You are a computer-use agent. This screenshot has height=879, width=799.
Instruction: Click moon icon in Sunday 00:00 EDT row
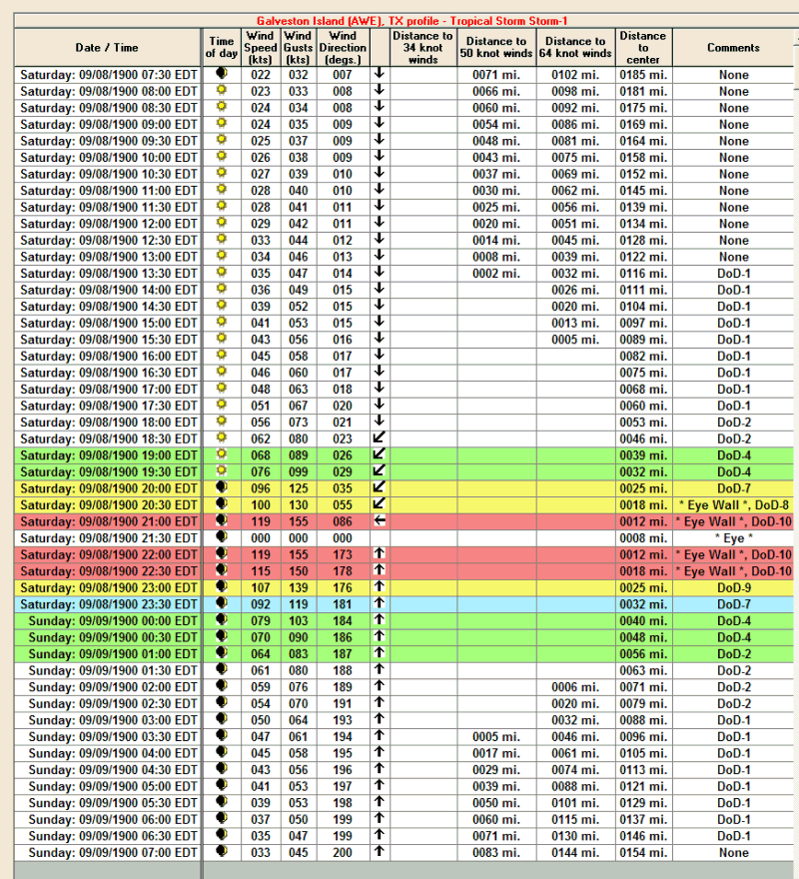click(x=222, y=619)
